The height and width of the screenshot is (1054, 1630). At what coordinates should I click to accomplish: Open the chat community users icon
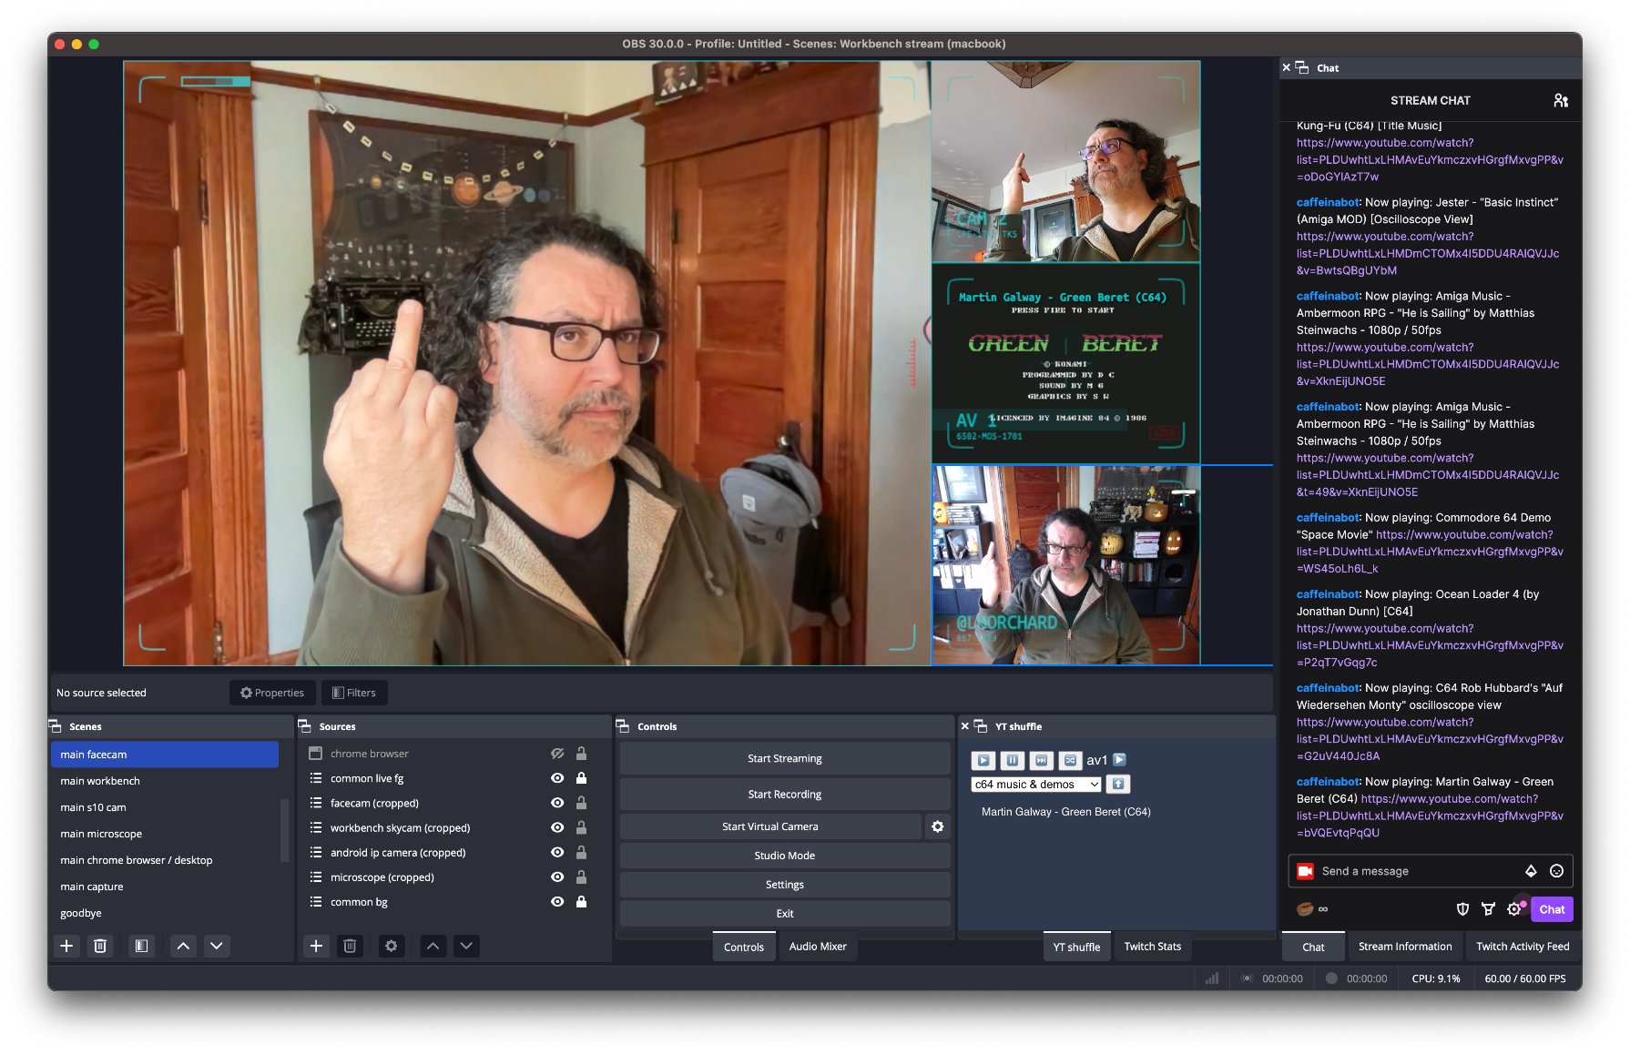coord(1560,101)
